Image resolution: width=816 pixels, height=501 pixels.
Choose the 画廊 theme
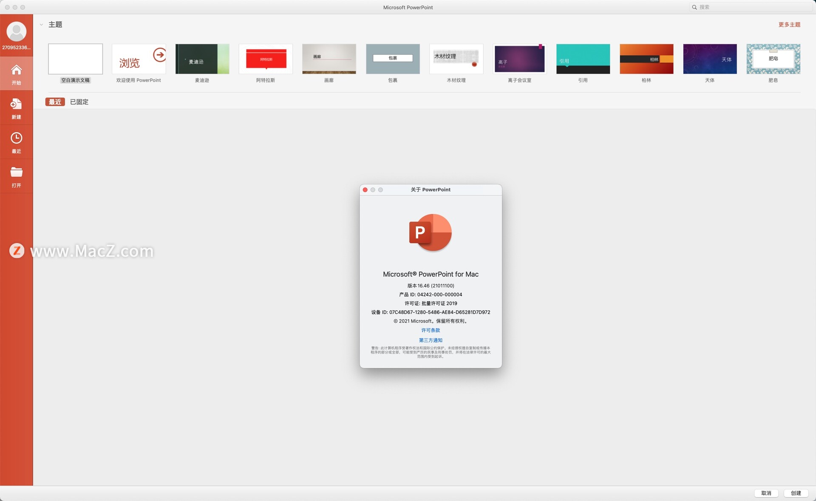(x=329, y=63)
